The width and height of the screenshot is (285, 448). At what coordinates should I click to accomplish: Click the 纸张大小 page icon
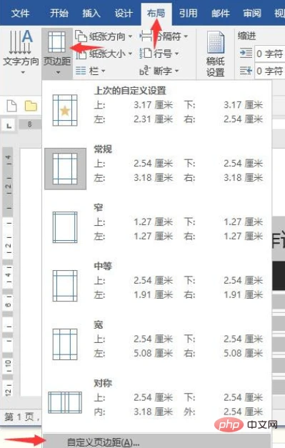(x=81, y=54)
